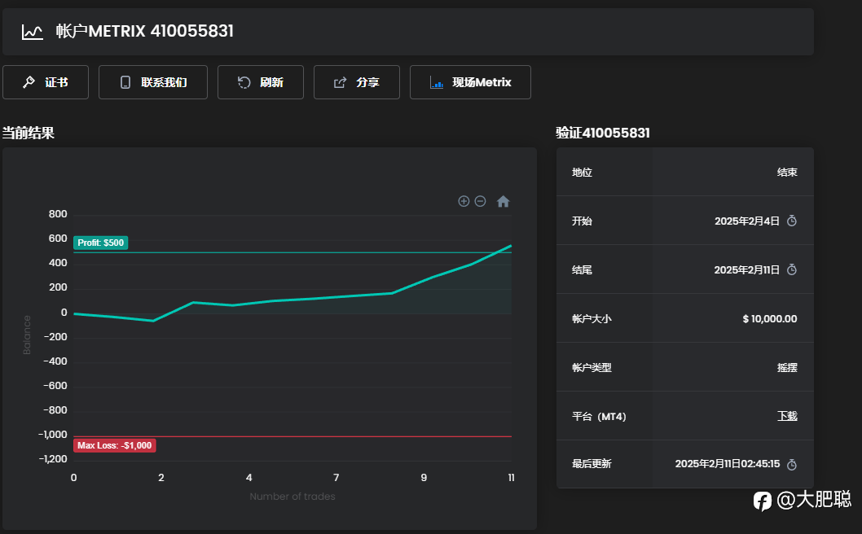Click the clock icon beside 2025年2月11日 end date

pos(792,269)
